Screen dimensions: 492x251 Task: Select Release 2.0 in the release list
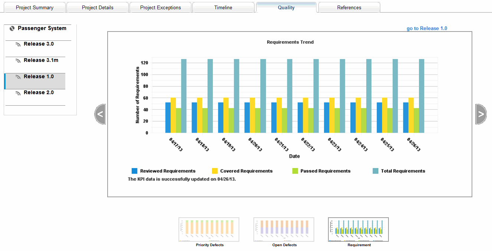click(x=39, y=93)
